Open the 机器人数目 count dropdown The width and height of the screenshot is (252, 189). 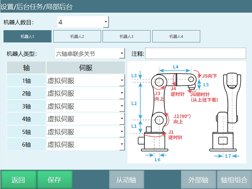click(x=83, y=22)
